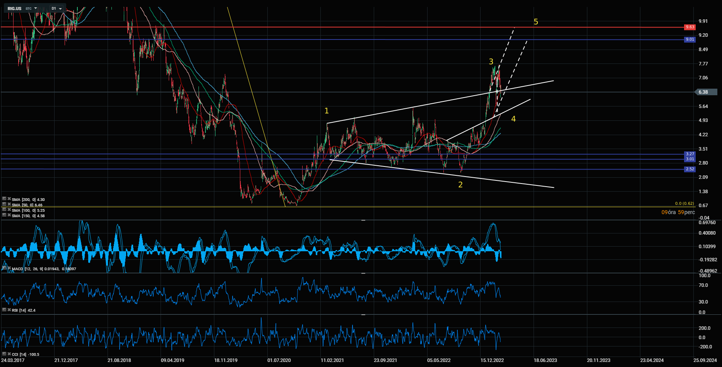Click the 3.27 horizontal line price tag
This screenshot has width=722, height=367.
click(689, 154)
